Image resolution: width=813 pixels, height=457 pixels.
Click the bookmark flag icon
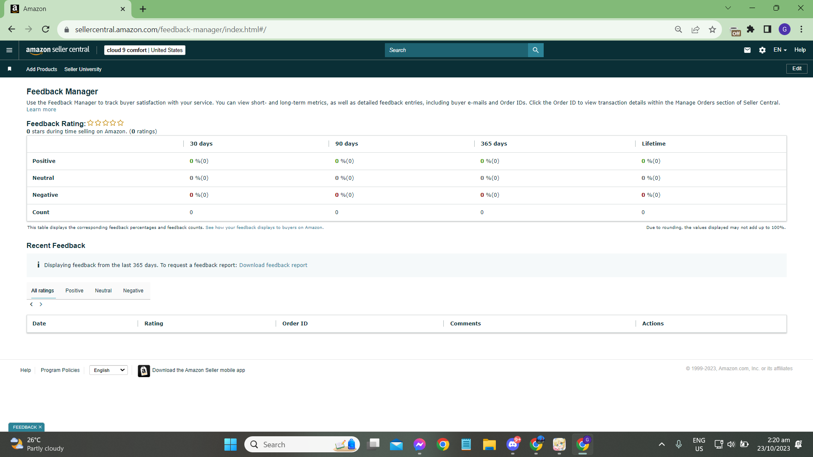9,69
